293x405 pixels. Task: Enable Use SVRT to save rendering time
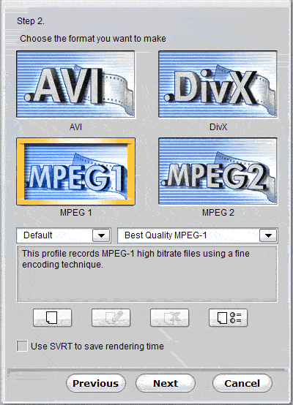tap(22, 346)
